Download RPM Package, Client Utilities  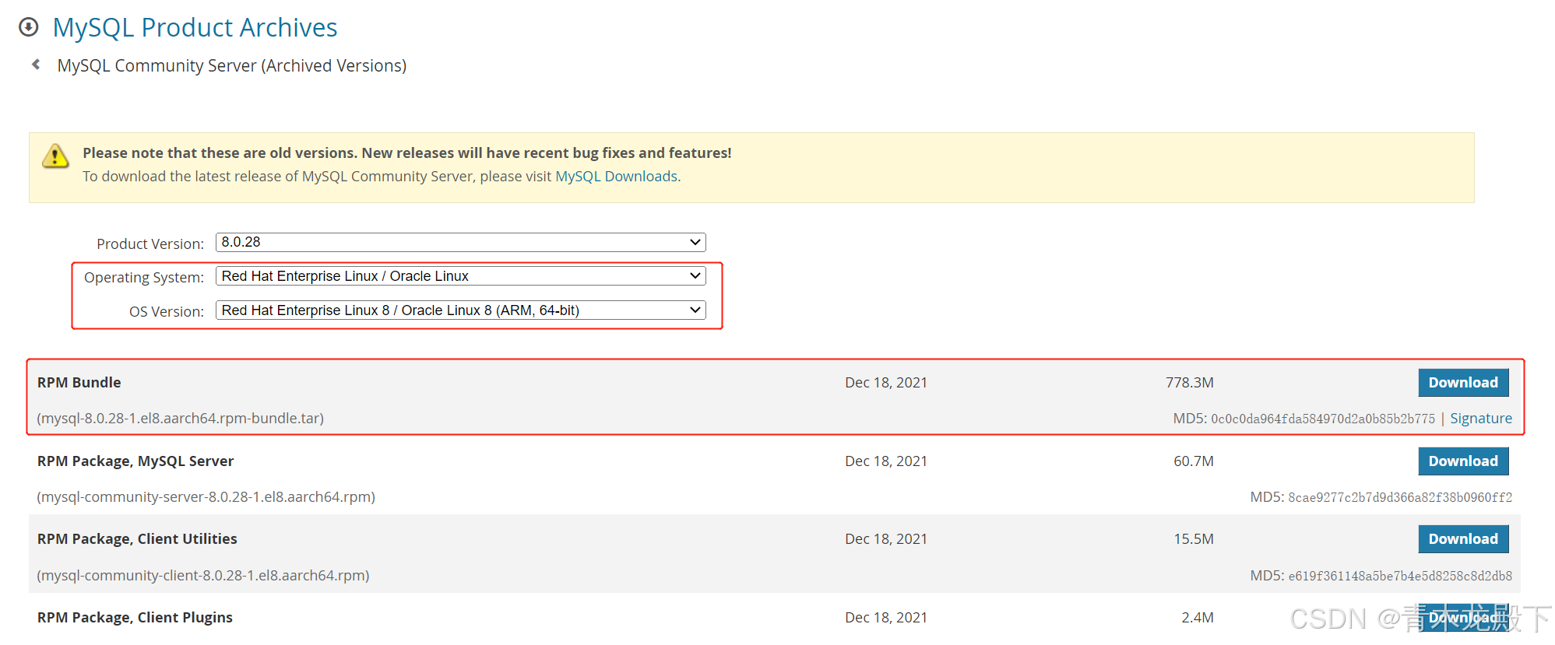pos(1463,539)
